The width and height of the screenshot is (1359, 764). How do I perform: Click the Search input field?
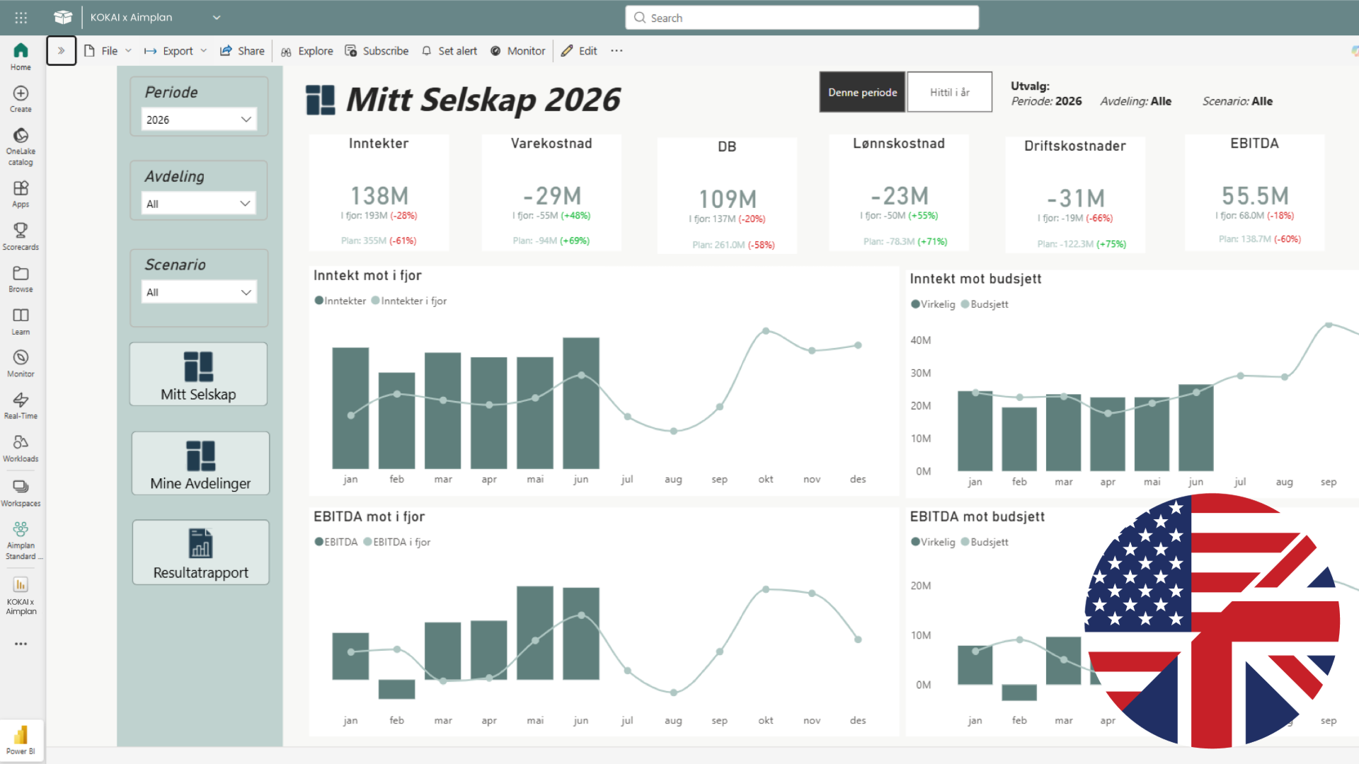point(802,18)
